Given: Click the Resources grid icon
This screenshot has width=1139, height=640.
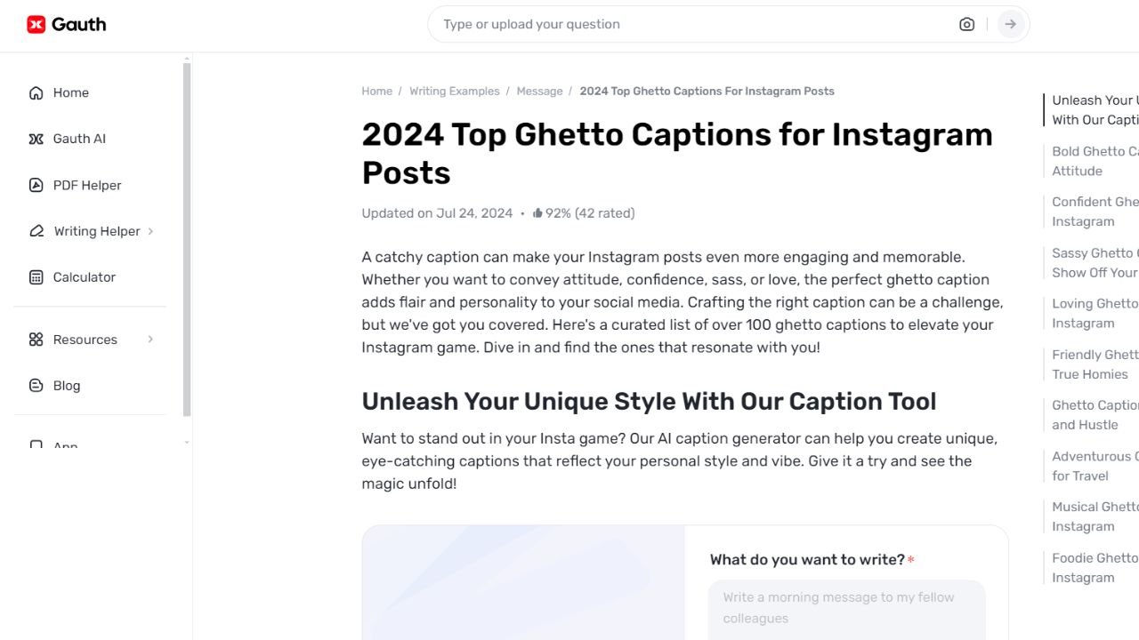Looking at the screenshot, I should [35, 340].
